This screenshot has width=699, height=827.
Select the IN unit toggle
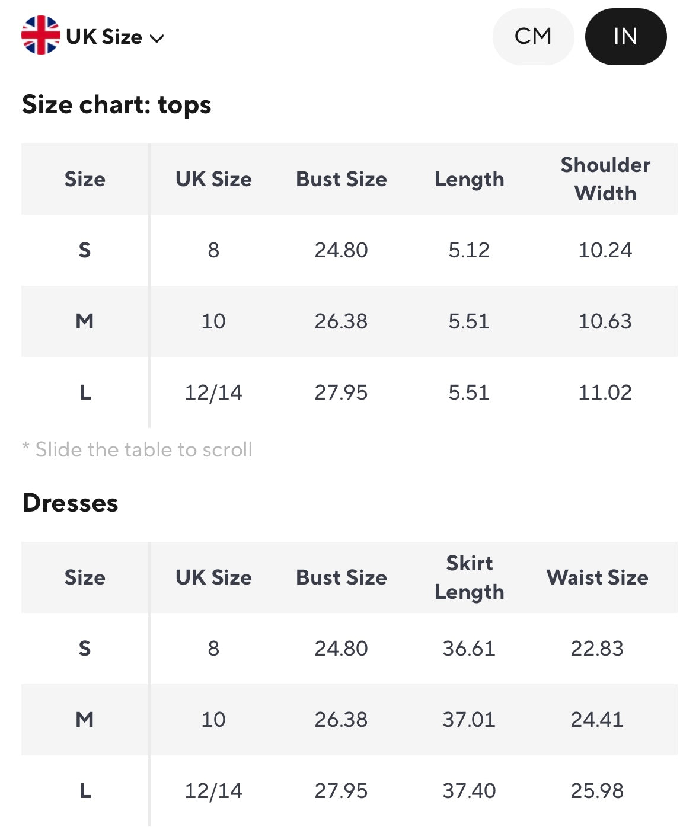click(x=625, y=37)
